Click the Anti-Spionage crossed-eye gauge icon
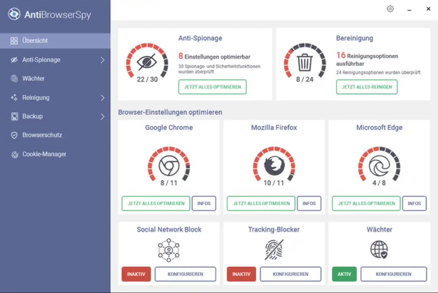Viewport: 438px width, 293px height. coord(147,62)
